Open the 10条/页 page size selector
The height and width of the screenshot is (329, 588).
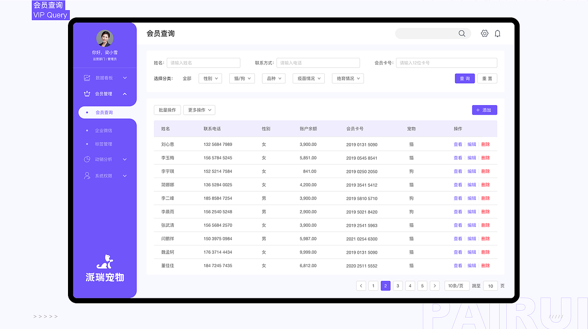pos(457,286)
